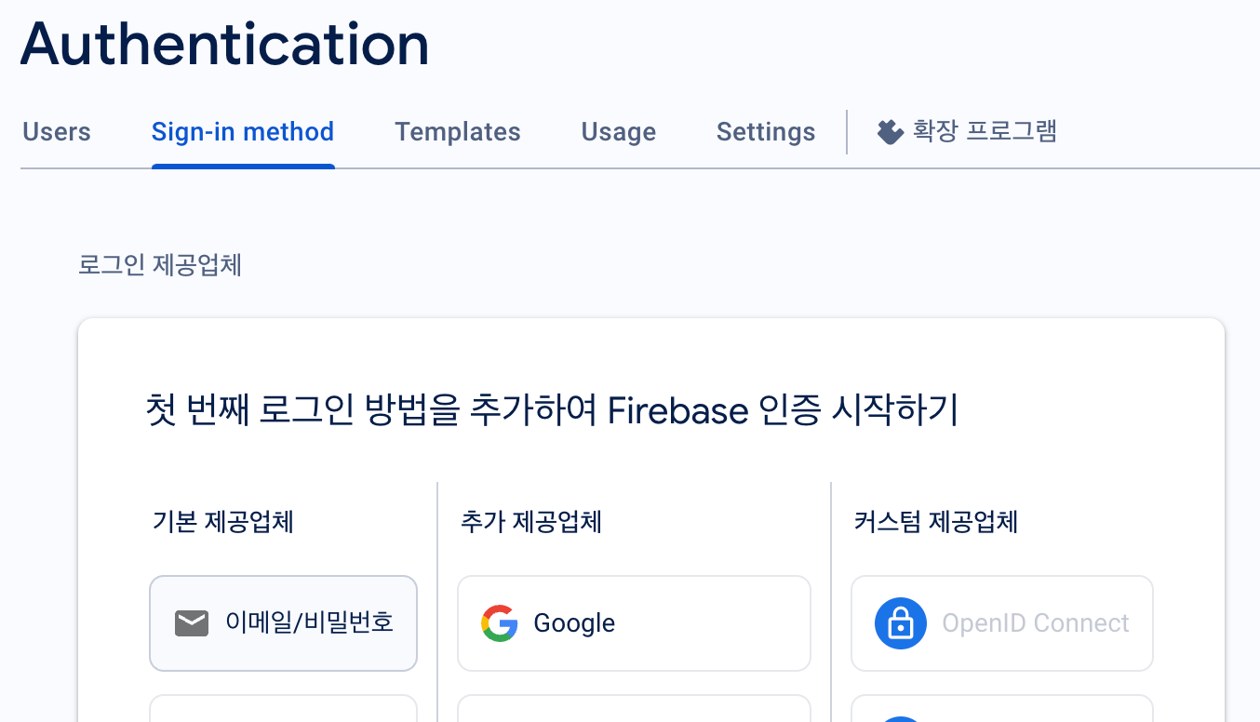Select the Sign-in method tab
Viewport: 1260px width, 722px height.
click(243, 132)
